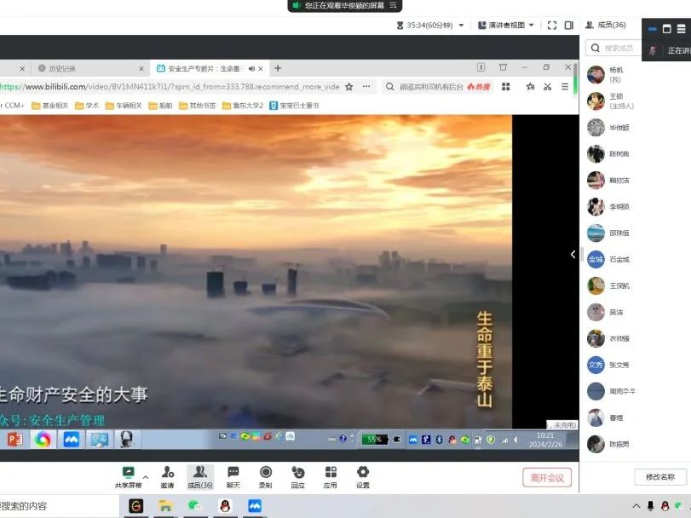The height and width of the screenshot is (518, 691).
Task: Toggle the side panel layout icon
Action: click(x=569, y=25)
